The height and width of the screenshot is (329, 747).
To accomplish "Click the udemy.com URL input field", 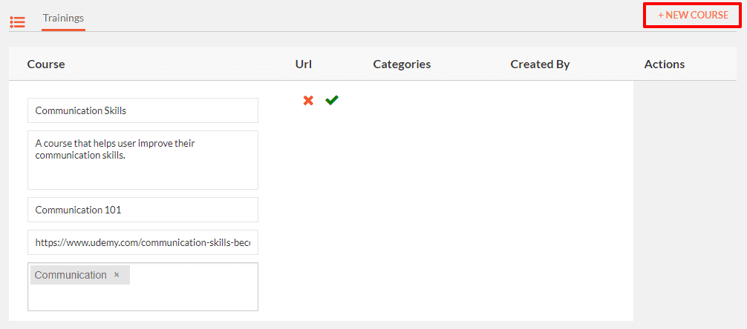I will pyautogui.click(x=143, y=242).
